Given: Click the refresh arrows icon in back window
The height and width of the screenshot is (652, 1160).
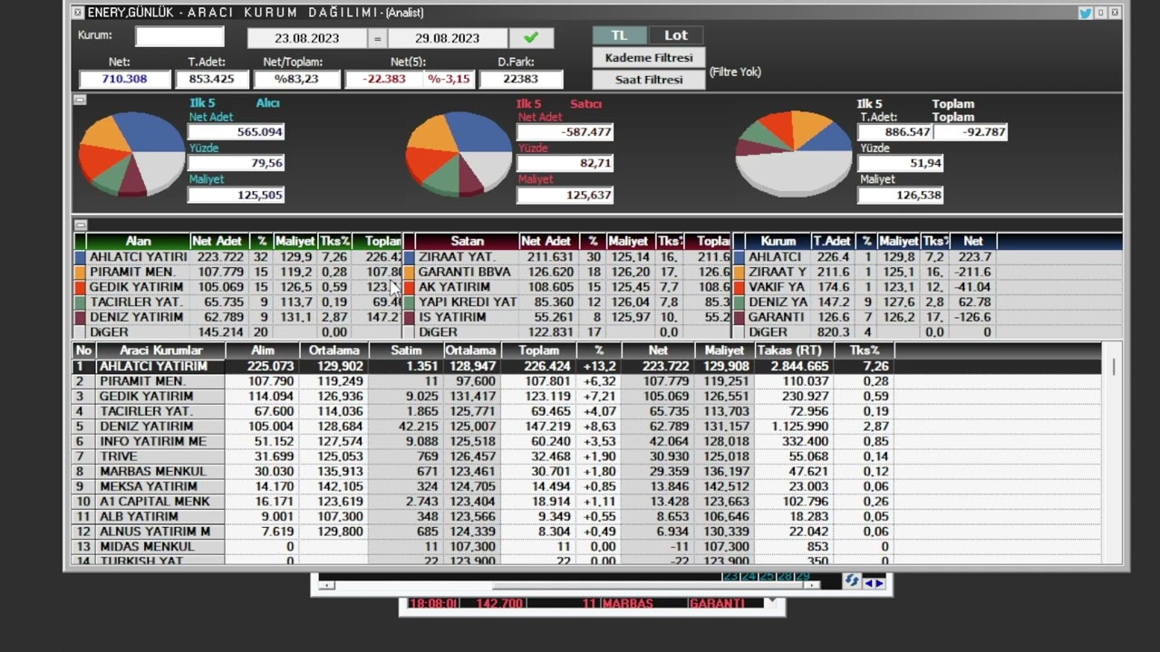Looking at the screenshot, I should tap(851, 581).
